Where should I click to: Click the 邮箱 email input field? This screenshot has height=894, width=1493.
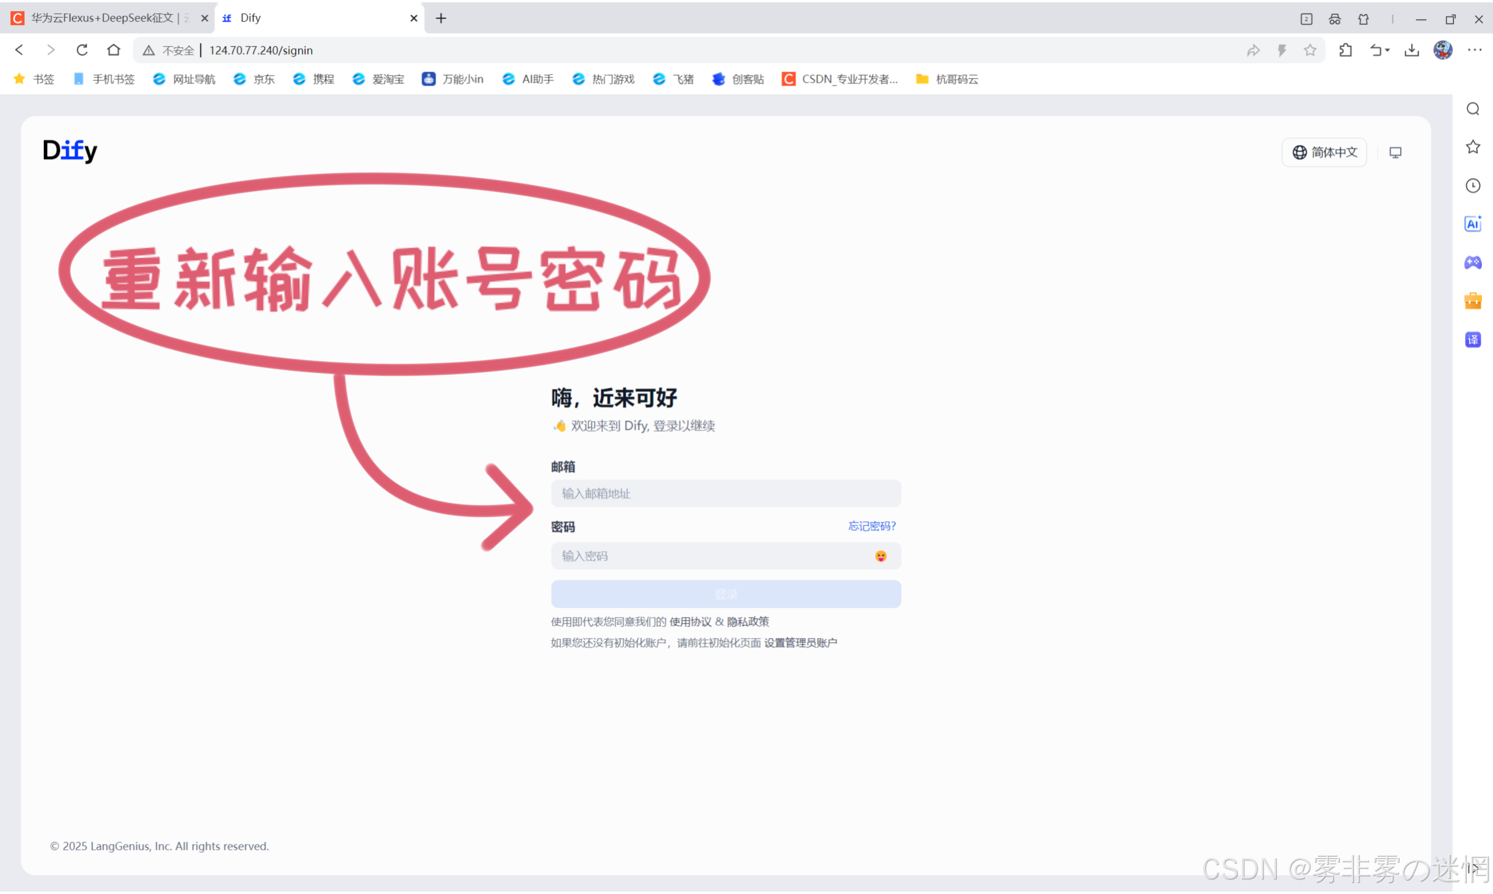pyautogui.click(x=725, y=493)
